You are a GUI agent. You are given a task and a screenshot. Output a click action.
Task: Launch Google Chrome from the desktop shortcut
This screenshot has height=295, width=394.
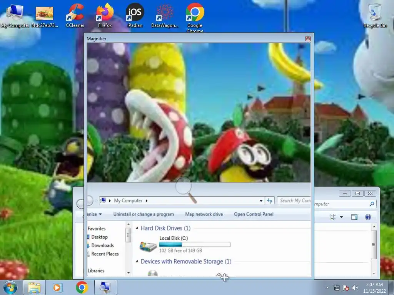click(x=195, y=18)
